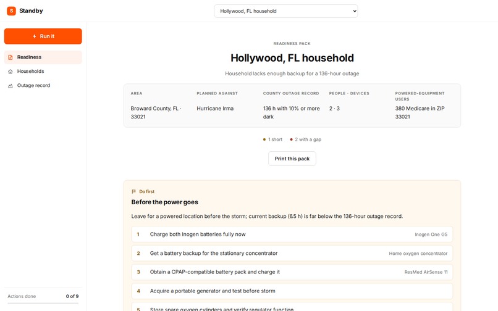Click the POWERED-EQUIPMENT USERS column header
The width and height of the screenshot is (498, 311).
420,96
